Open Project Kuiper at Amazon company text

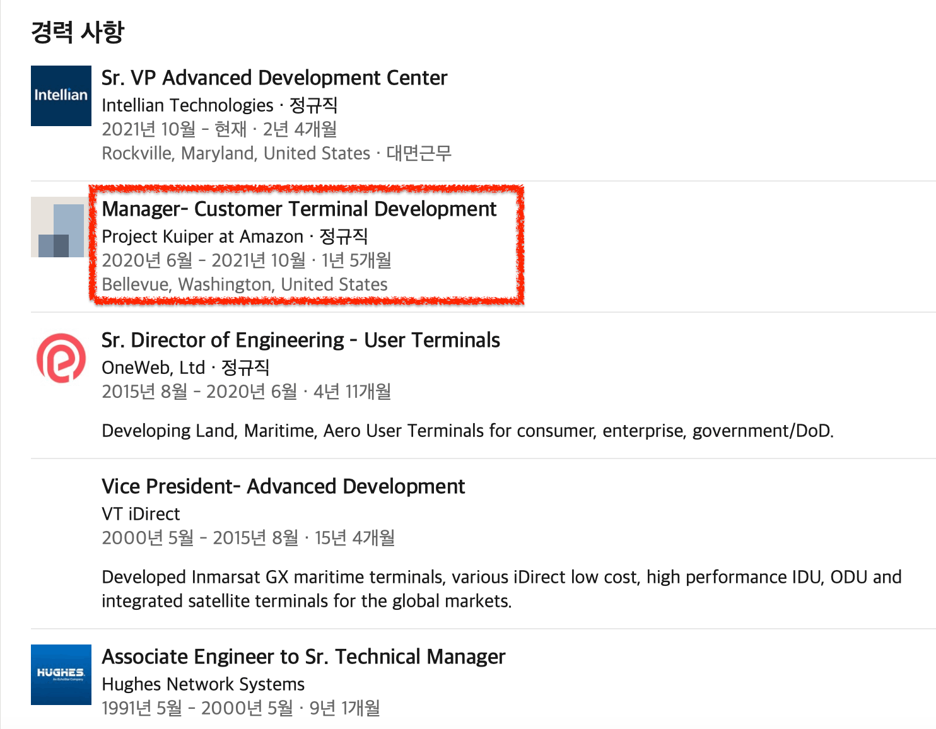202,236
